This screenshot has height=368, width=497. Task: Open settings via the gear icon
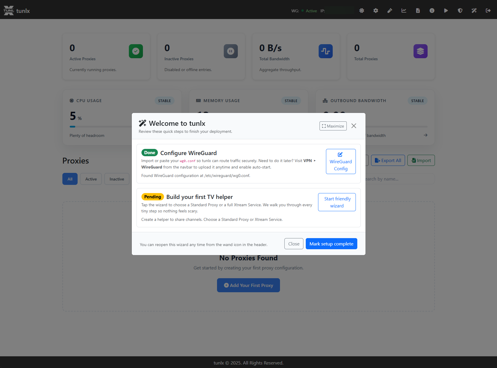(376, 11)
